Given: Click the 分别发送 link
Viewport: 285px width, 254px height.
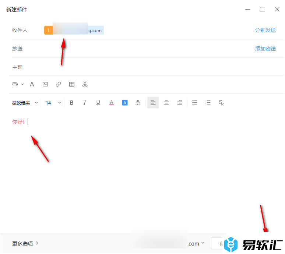Looking at the screenshot, I should tap(265, 30).
